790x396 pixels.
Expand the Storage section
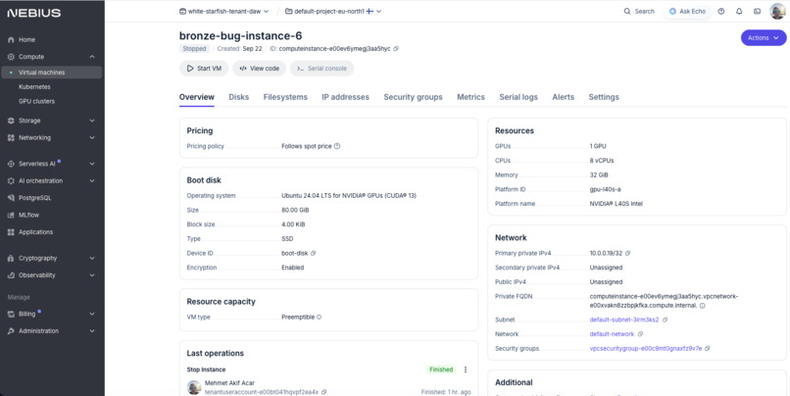(92, 121)
